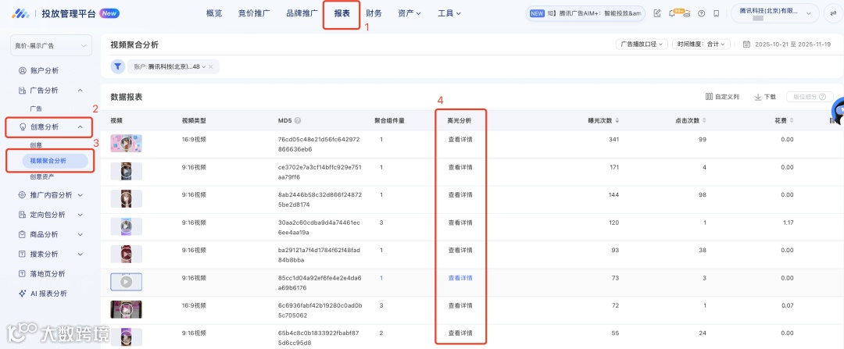Click the MD5 help info icon

tap(298, 120)
